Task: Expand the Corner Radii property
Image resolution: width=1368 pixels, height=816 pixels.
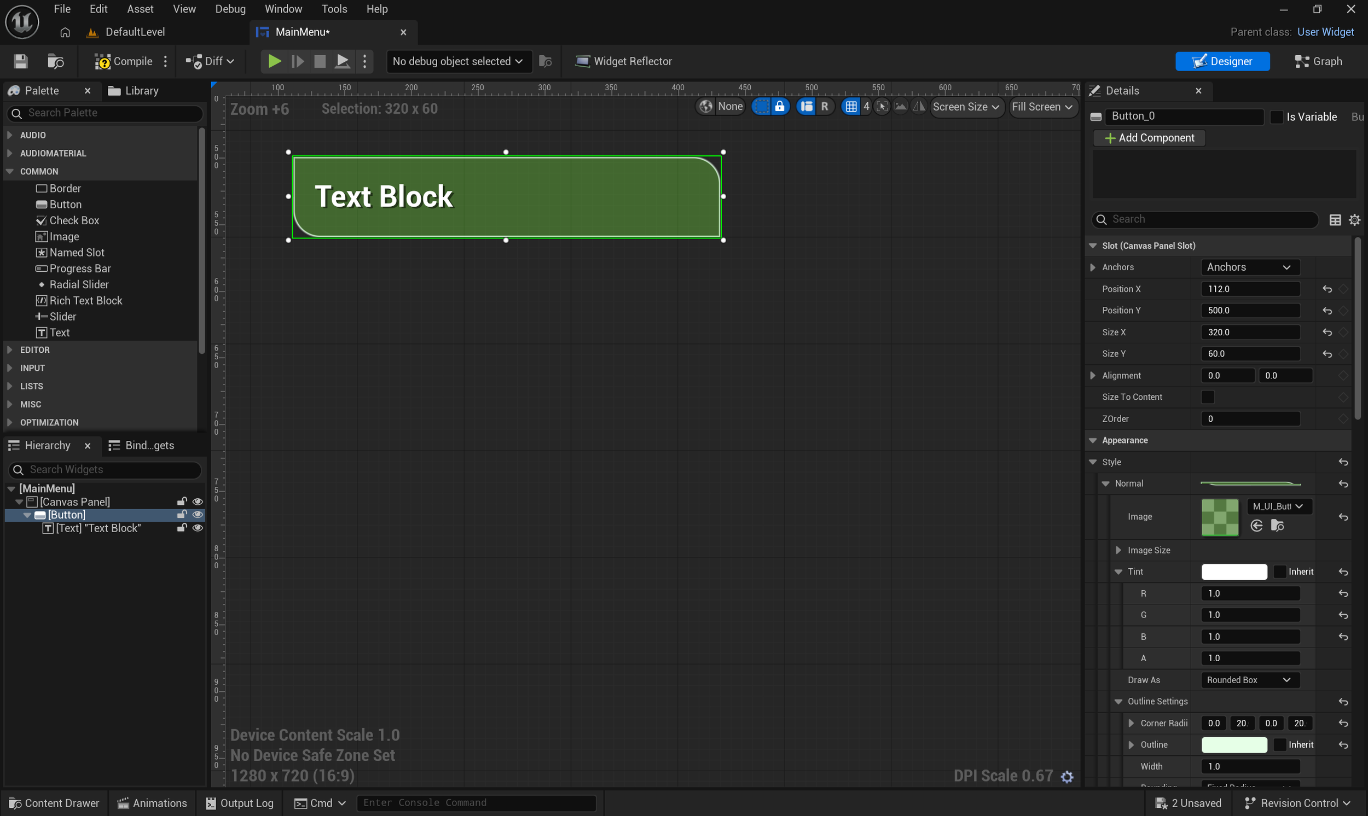Action: 1131,723
